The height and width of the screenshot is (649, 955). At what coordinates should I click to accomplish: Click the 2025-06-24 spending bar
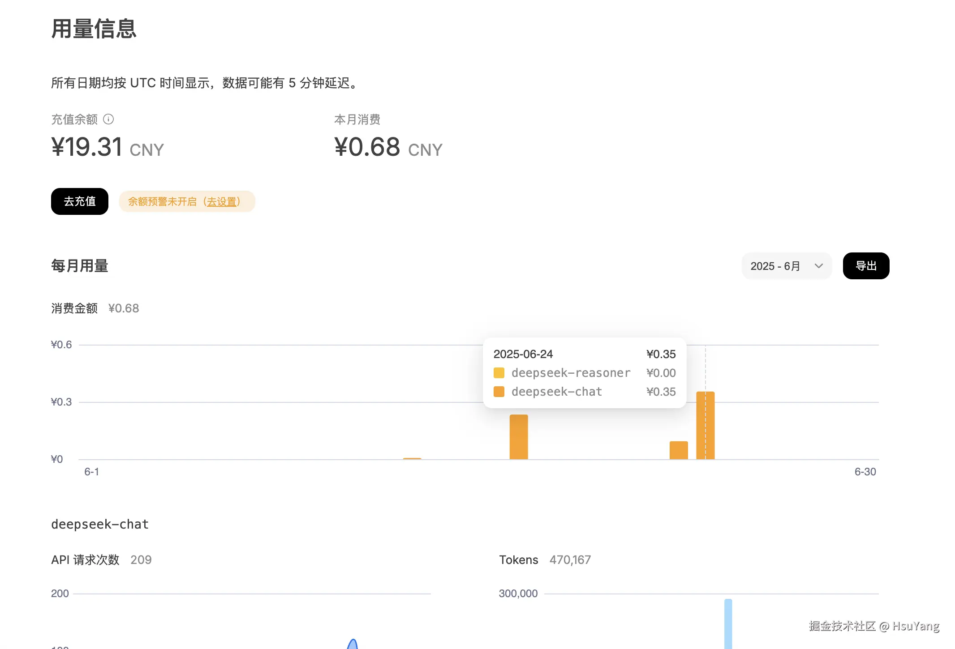pos(705,425)
